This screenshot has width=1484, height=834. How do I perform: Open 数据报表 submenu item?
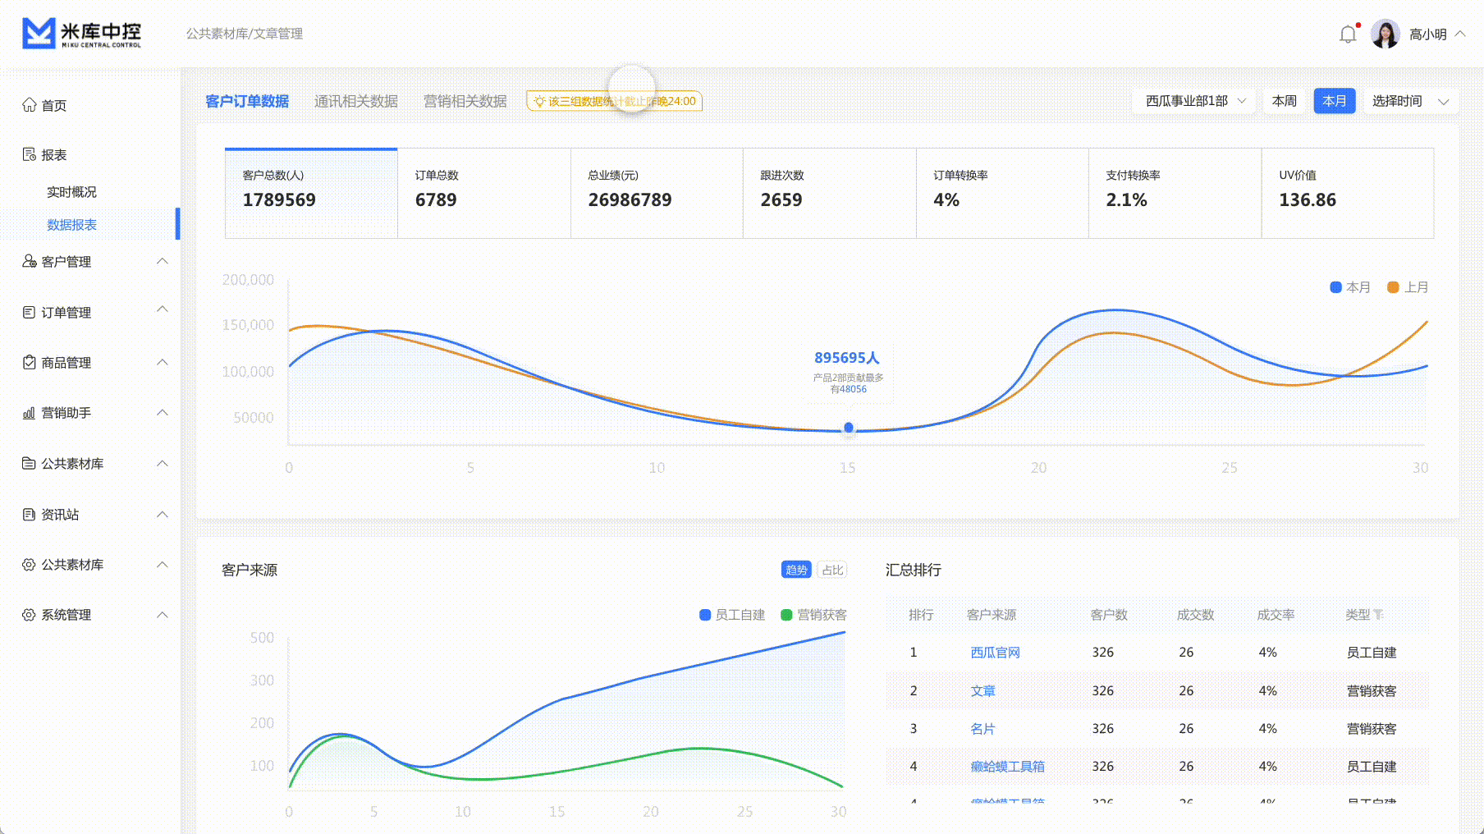tap(71, 224)
